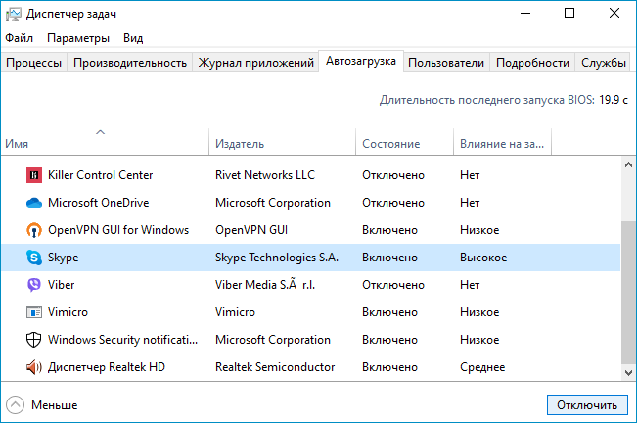Click the Windows Security shield icon

(33, 340)
